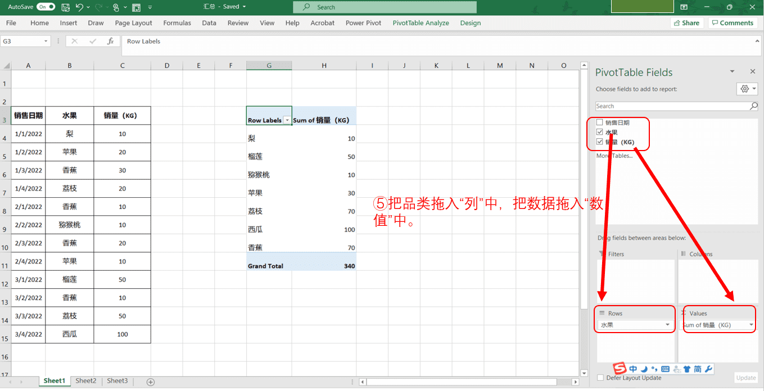Click the Grand Total cell
The image size is (764, 391).
tap(269, 266)
